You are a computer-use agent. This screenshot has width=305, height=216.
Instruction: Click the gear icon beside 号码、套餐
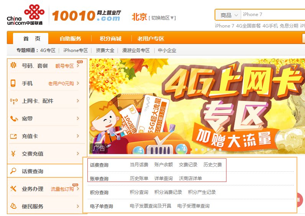[x=13, y=65]
